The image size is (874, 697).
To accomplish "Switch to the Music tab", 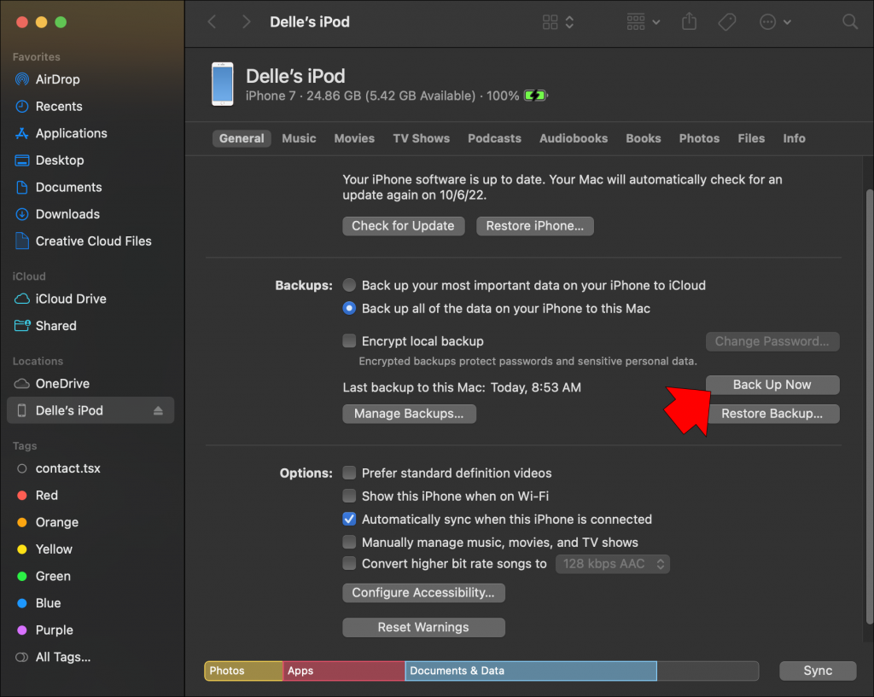I will pyautogui.click(x=299, y=138).
